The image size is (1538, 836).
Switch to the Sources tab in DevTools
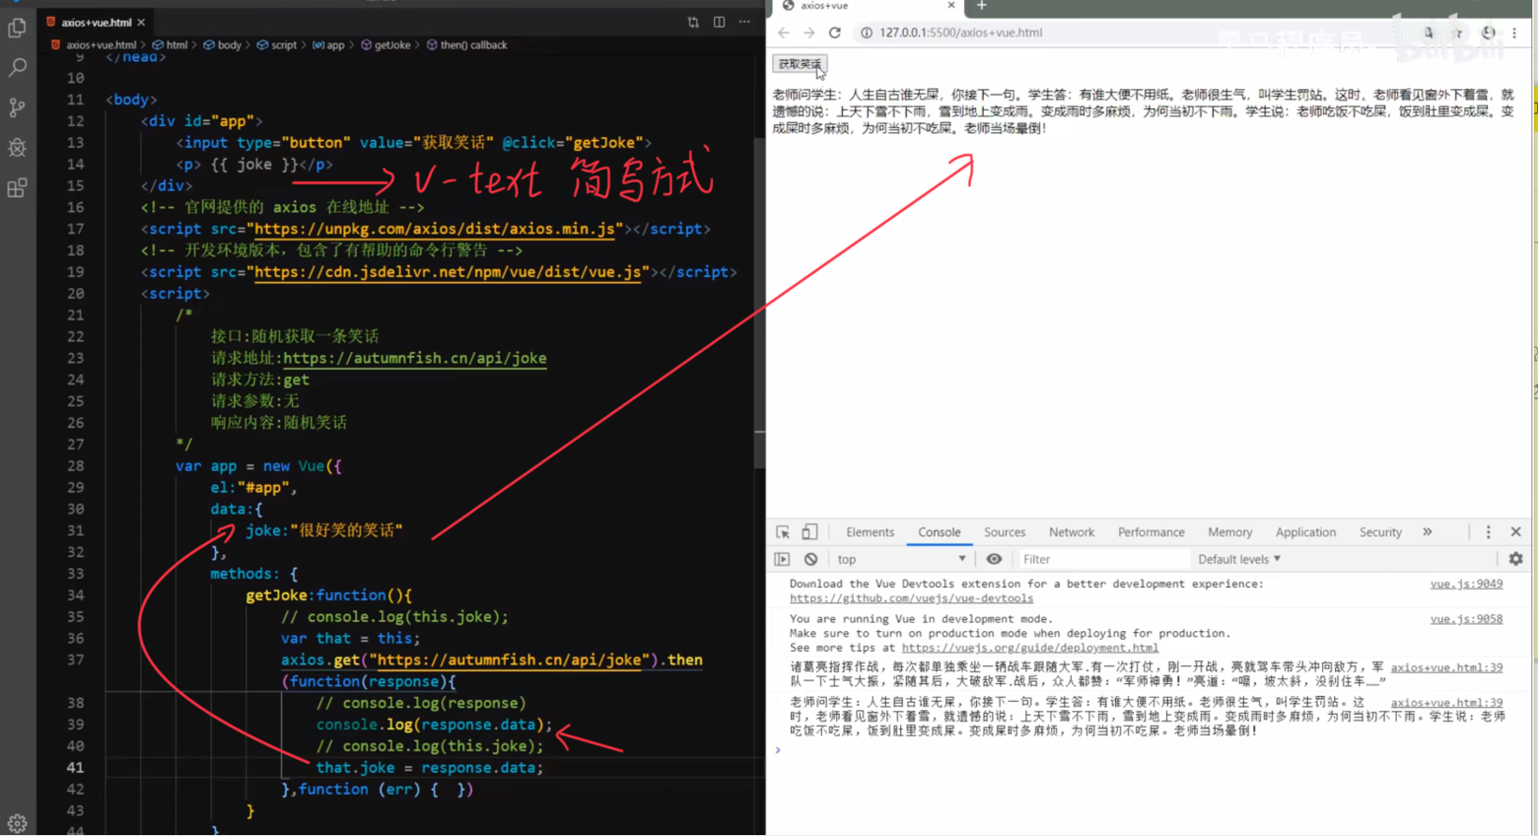point(1004,533)
